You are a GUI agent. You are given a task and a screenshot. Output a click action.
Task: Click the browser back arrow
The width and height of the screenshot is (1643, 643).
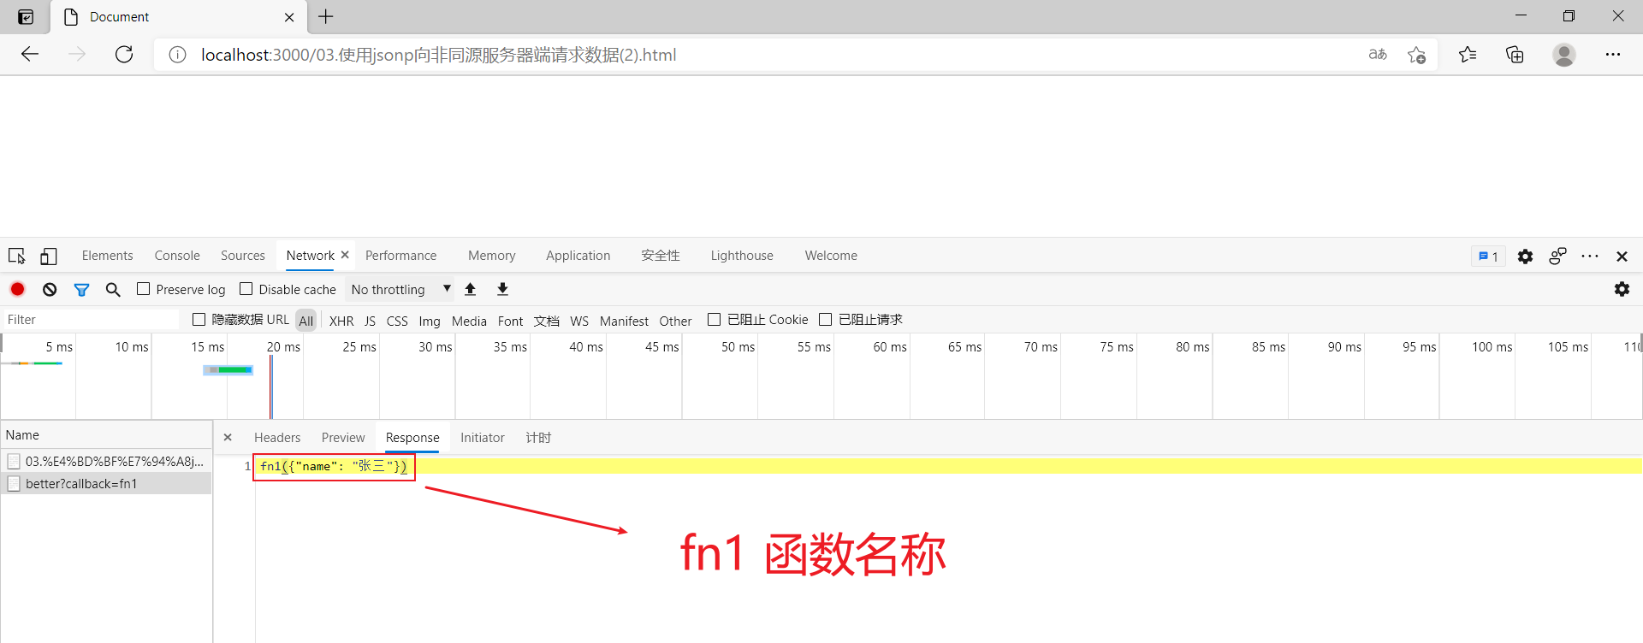click(x=30, y=55)
